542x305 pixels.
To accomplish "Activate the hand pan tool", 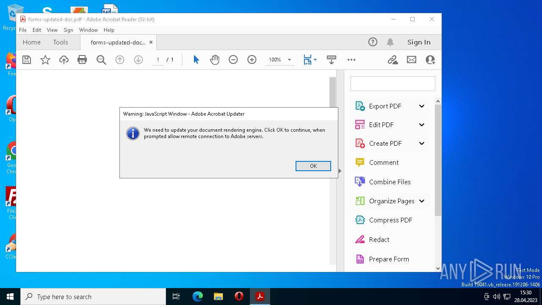I will (x=215, y=60).
